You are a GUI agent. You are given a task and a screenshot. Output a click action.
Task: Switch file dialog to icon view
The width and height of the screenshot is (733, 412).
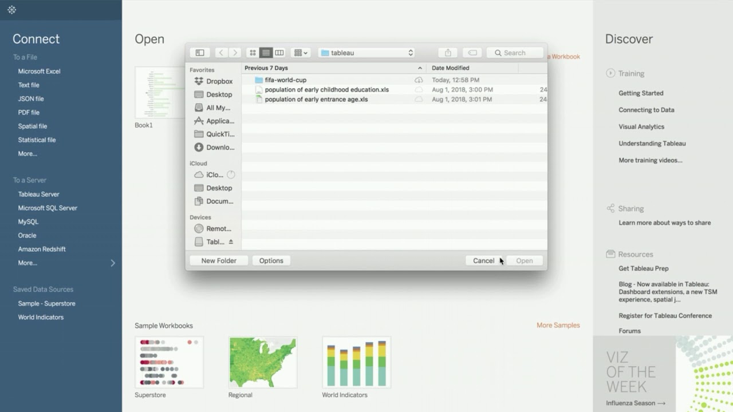[253, 53]
